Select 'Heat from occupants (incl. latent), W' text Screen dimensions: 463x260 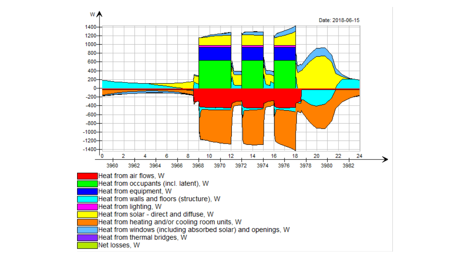click(153, 184)
